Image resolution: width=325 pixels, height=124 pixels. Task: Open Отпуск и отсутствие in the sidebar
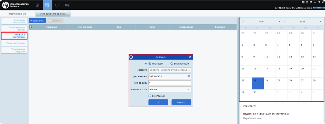tap(14, 36)
